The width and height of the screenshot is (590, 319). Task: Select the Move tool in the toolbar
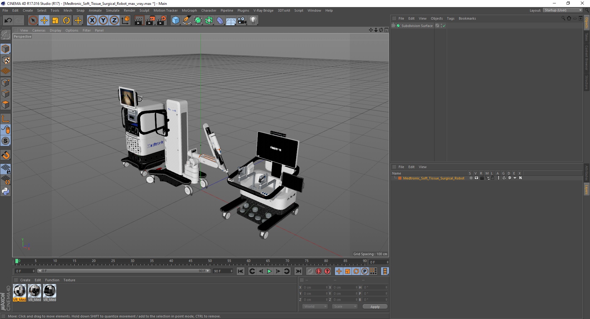(x=44, y=21)
